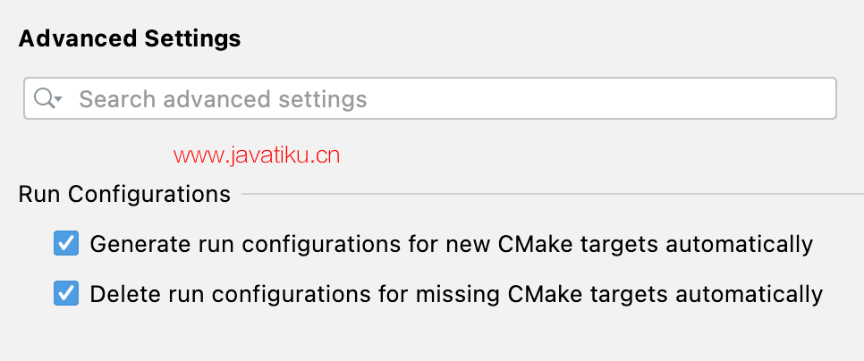Select the Run Configurations section header
This screenshot has height=361, width=864.
tap(124, 194)
